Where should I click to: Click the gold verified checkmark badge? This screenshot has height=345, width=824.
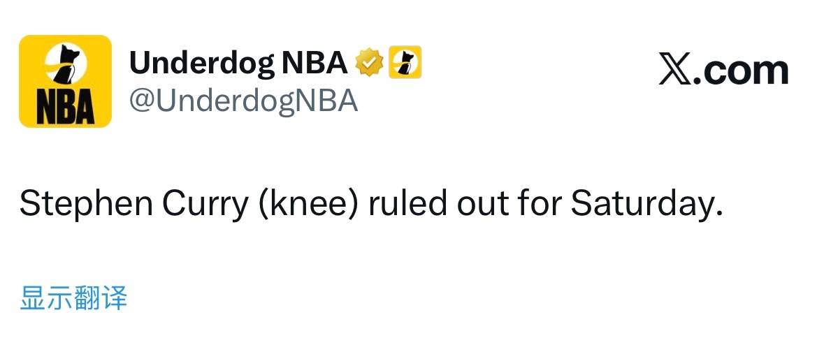coord(370,64)
